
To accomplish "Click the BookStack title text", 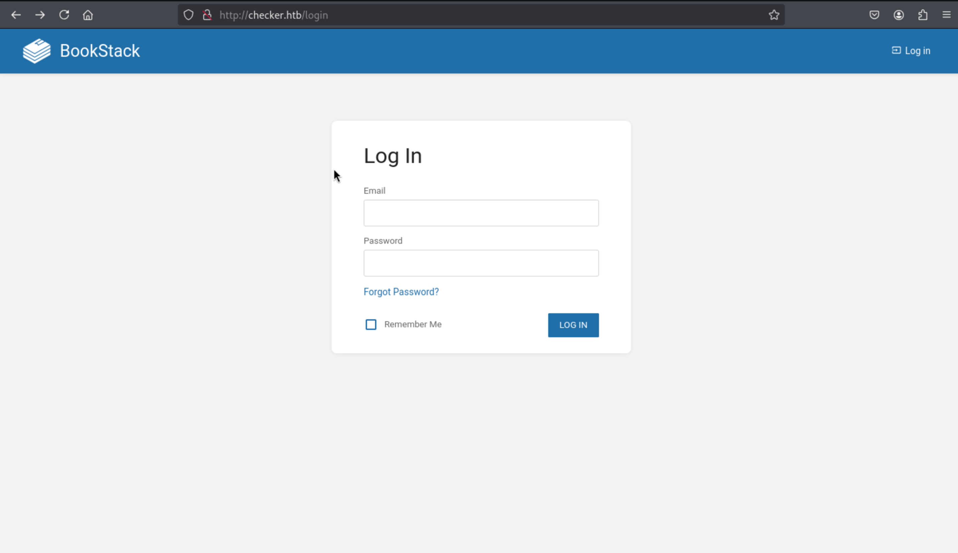I will pos(100,51).
